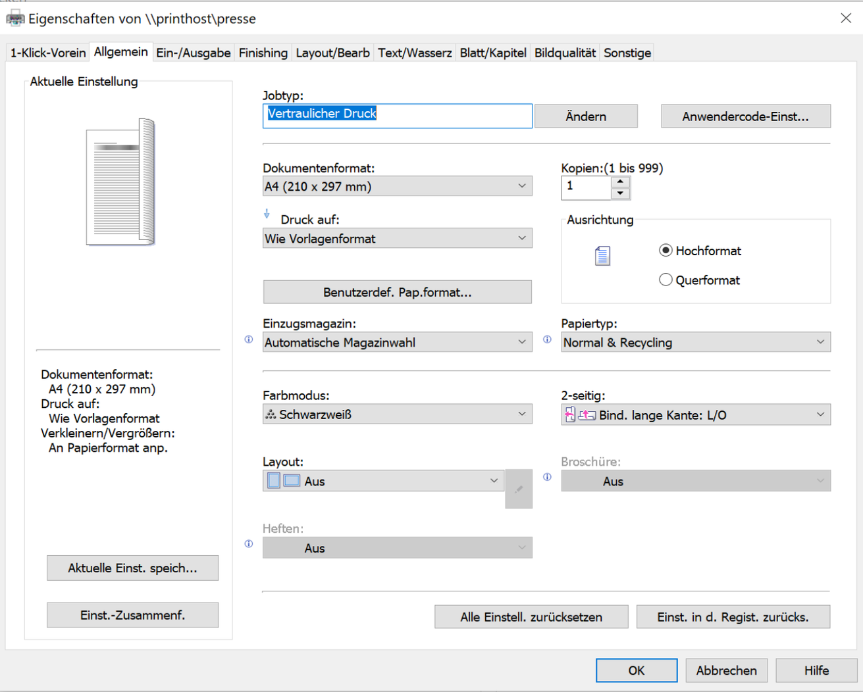
Task: Click the printer icon in title bar
Action: 14,18
